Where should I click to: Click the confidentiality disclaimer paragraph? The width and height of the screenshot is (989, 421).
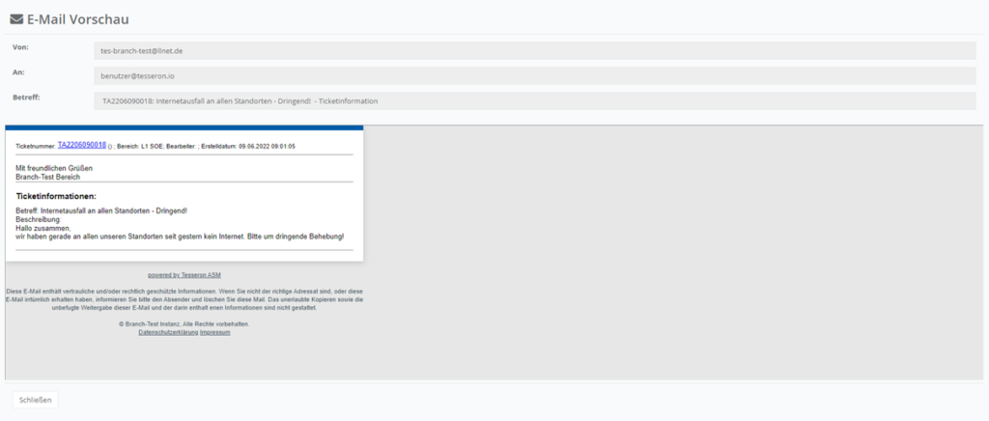click(x=184, y=299)
